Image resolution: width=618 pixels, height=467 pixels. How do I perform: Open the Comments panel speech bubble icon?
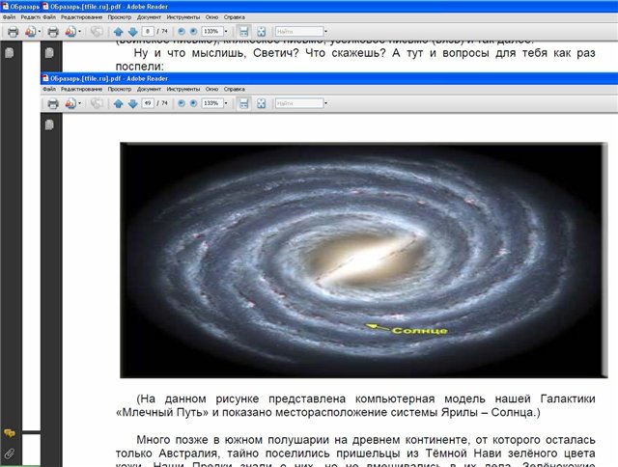[x=10, y=433]
